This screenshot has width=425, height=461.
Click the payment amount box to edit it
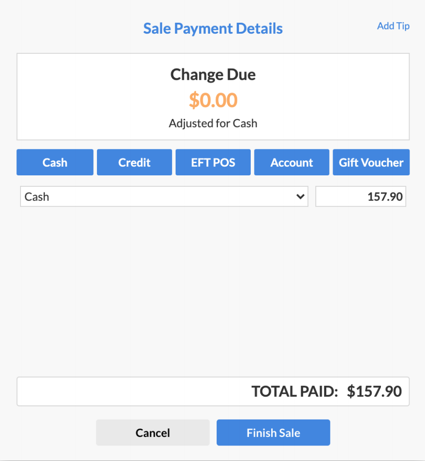coord(360,196)
